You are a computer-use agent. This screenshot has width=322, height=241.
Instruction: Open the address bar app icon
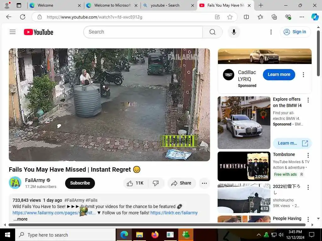(x=217, y=17)
